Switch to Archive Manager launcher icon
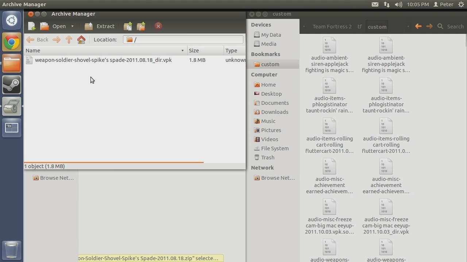Image resolution: width=467 pixels, height=262 pixels. click(12, 107)
